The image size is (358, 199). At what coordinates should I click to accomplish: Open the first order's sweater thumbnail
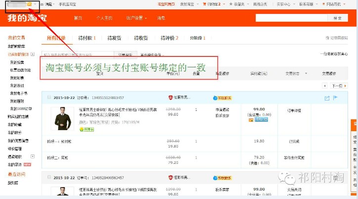tap(62, 119)
